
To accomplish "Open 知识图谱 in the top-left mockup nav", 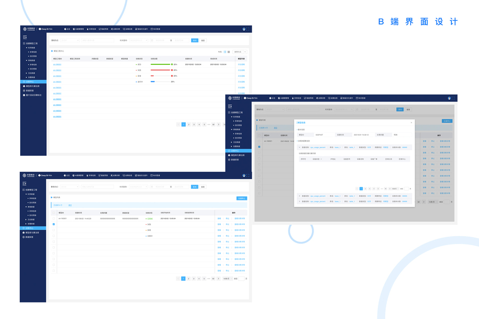I will pos(155,29).
